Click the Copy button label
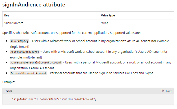 pos(169,91)
